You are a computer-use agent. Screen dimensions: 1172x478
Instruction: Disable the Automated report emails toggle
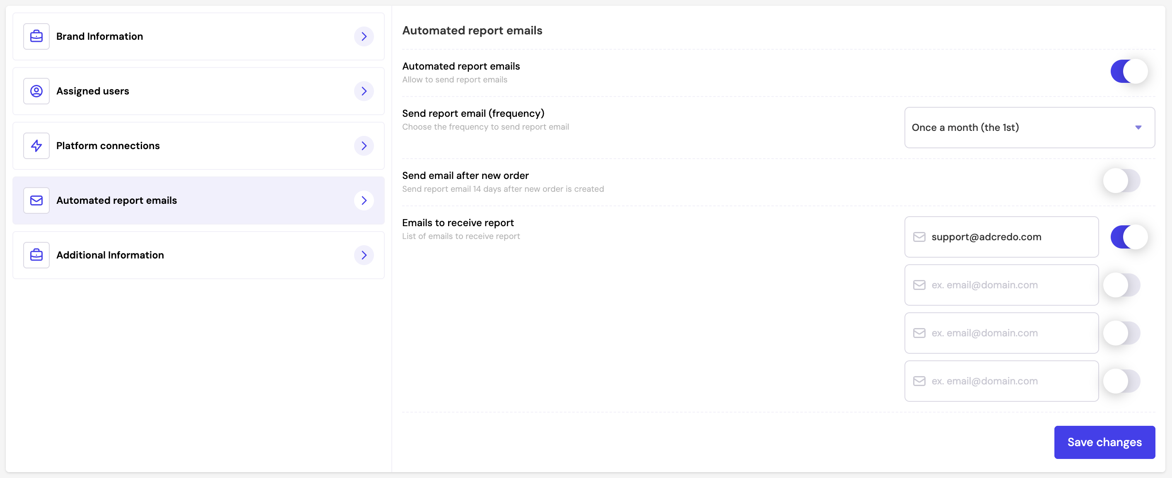pos(1129,72)
